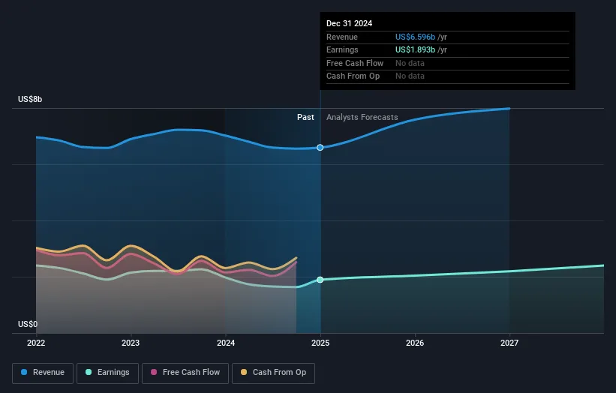Click the US$0 y-axis label

[x=28, y=324]
